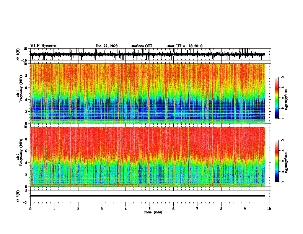Viewport: 303px width, 234px height.
Task: Click the ch.1 colorbar log(PSD) label
Action: [x=286, y=100]
